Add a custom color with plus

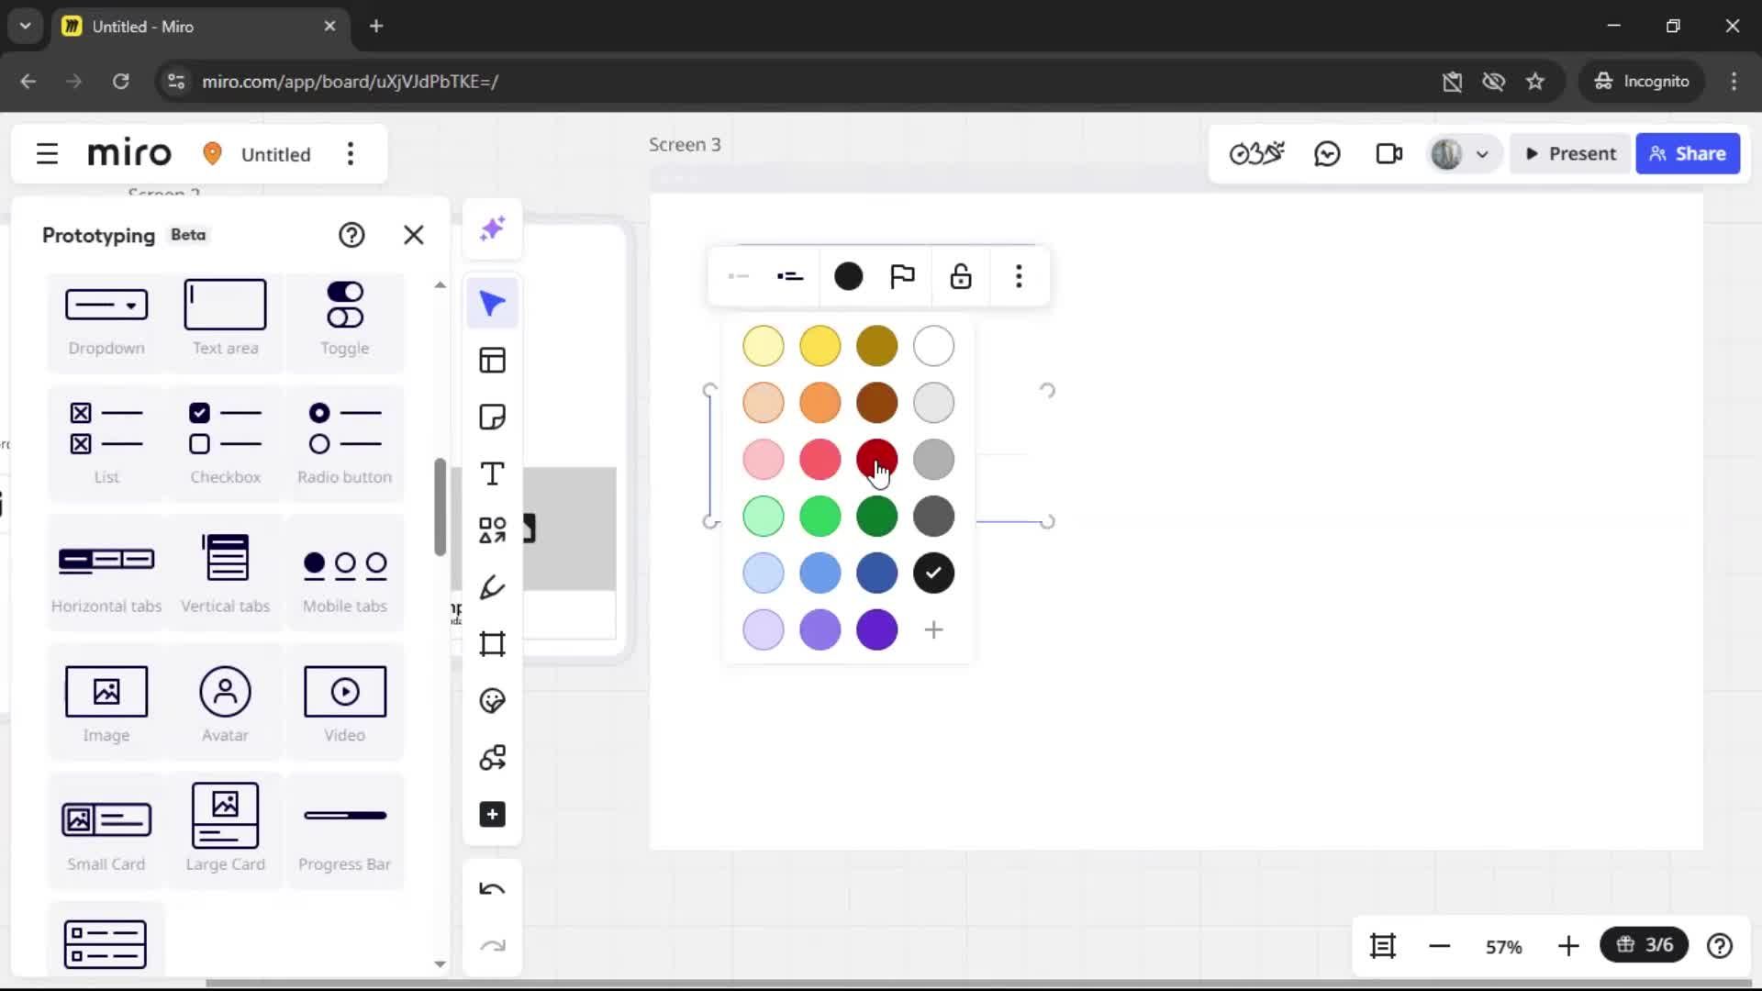click(934, 630)
